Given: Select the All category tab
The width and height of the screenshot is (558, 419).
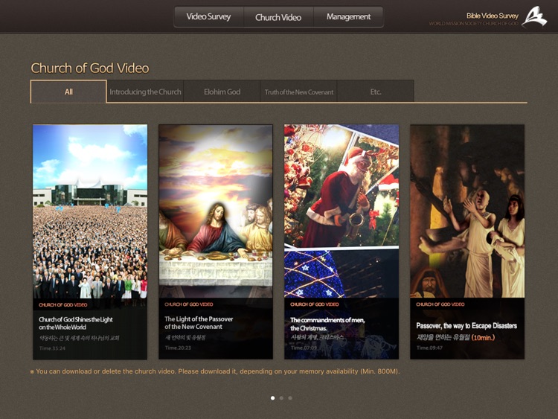Looking at the screenshot, I should click(x=68, y=92).
